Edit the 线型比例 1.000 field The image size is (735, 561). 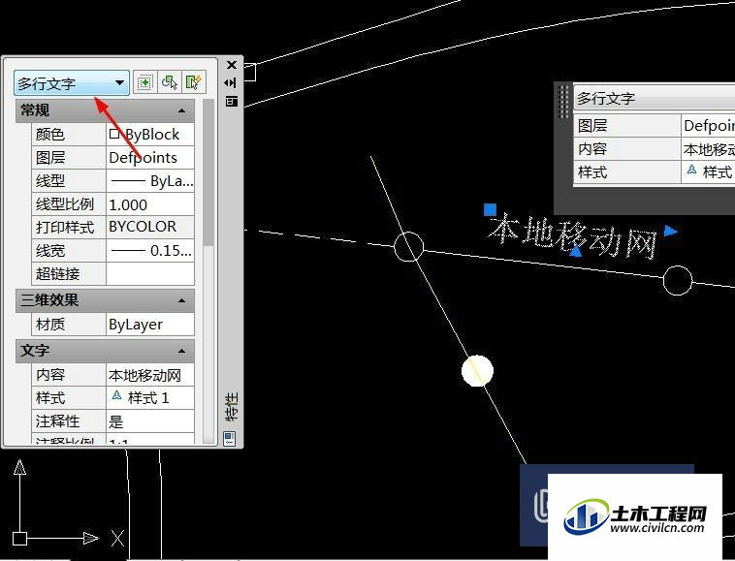point(150,204)
